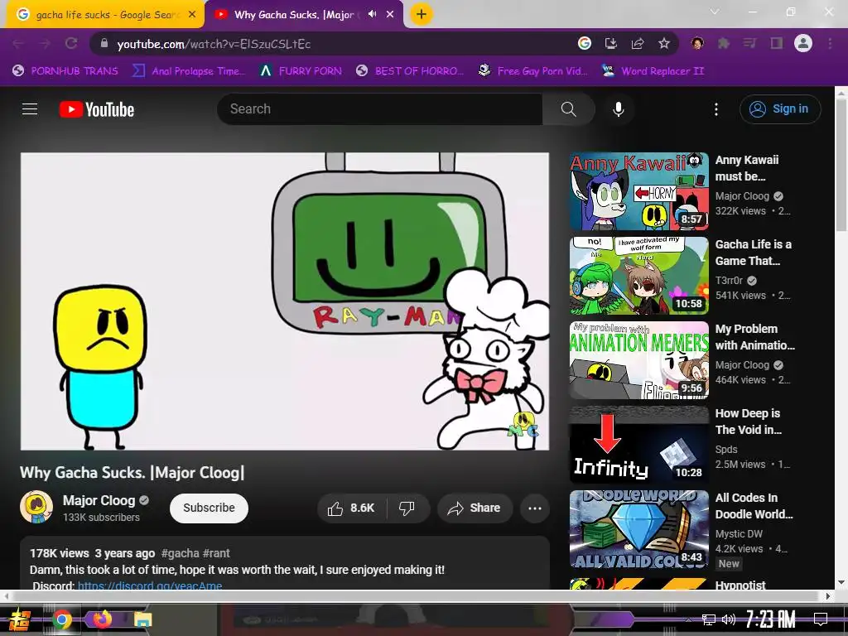Image resolution: width=848 pixels, height=636 pixels.
Task: Click the extension avatar icon in toolbar
Action: 697,43
